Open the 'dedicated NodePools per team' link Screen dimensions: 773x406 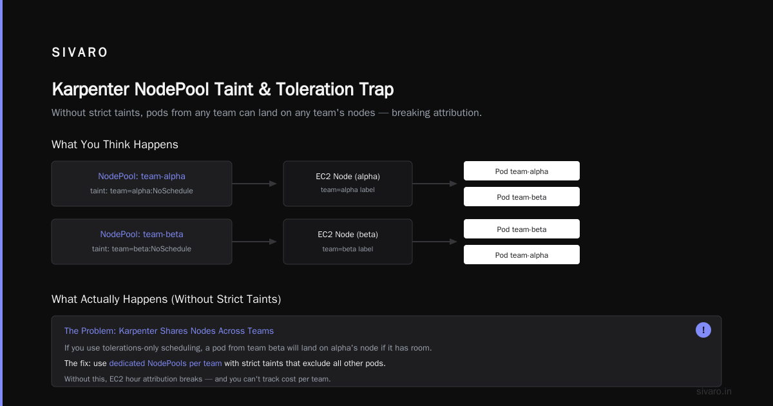[x=166, y=363]
